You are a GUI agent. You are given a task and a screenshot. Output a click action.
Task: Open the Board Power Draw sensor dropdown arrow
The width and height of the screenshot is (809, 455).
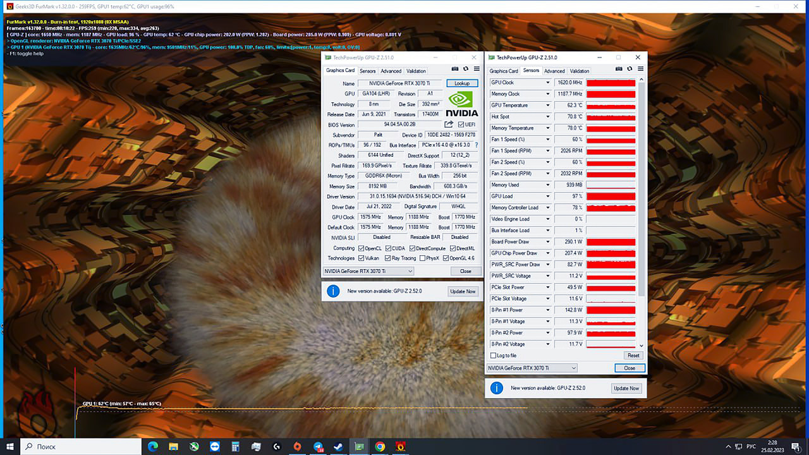pyautogui.click(x=548, y=242)
